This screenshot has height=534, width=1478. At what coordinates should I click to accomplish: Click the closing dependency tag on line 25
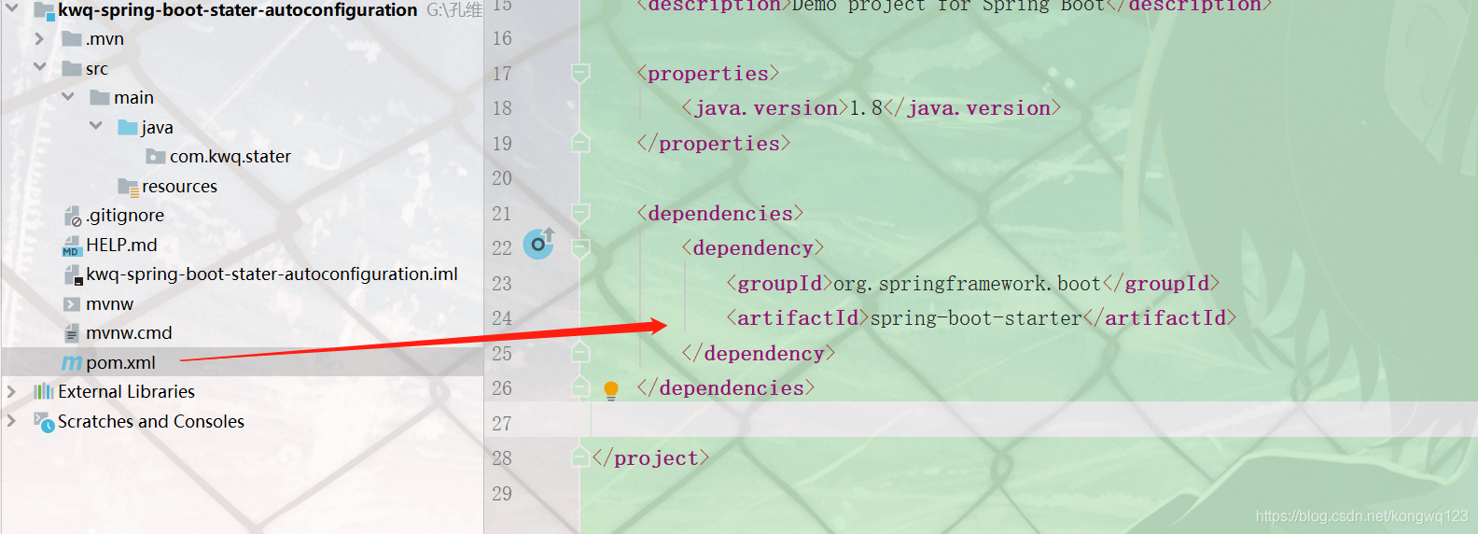pos(759,353)
